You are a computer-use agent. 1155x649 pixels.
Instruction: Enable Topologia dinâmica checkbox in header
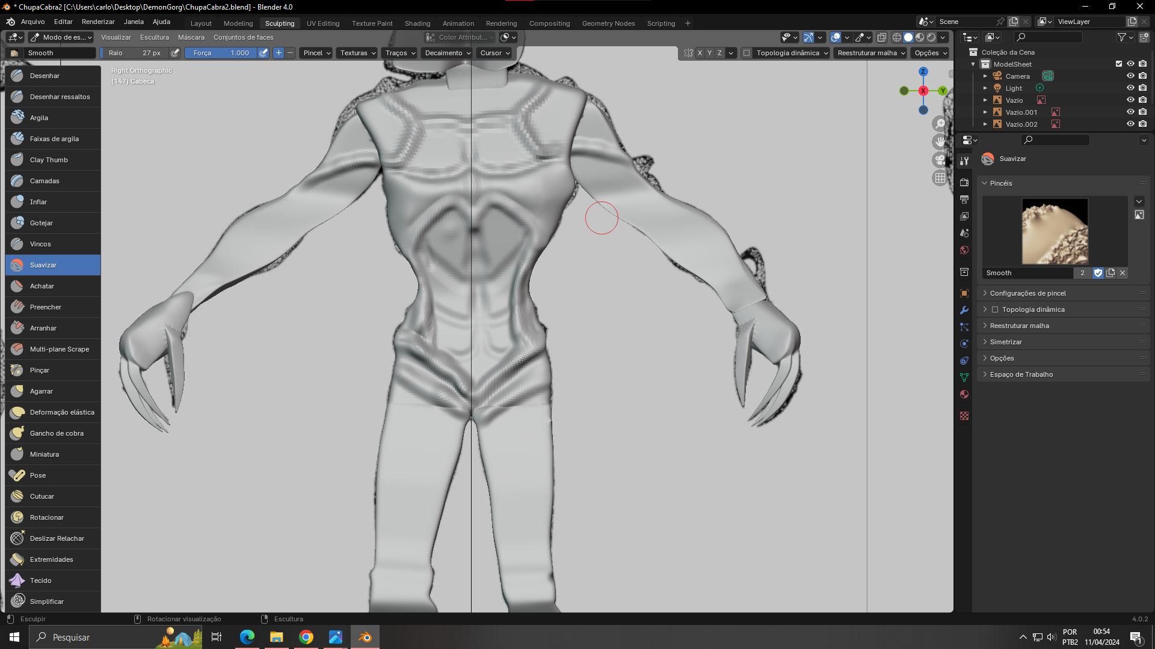click(747, 53)
